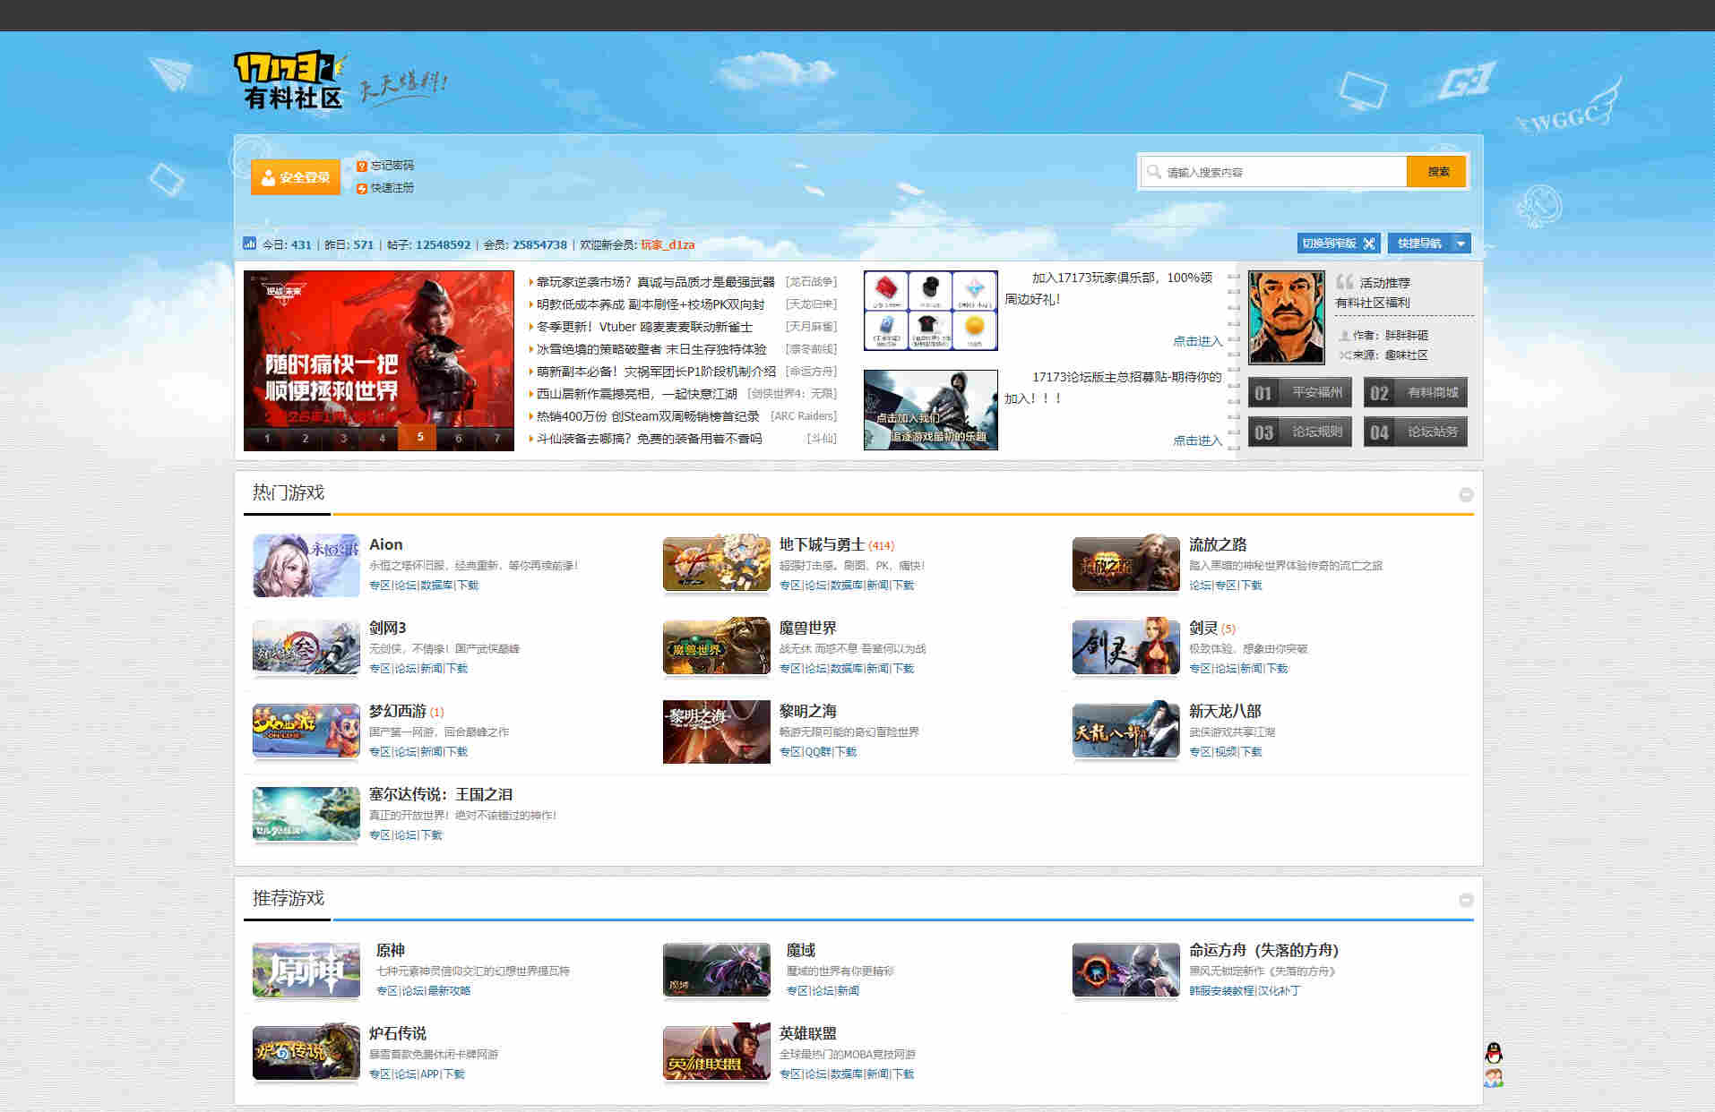Collapse the 推荐游戏 section
1715x1112 pixels.
click(1466, 900)
